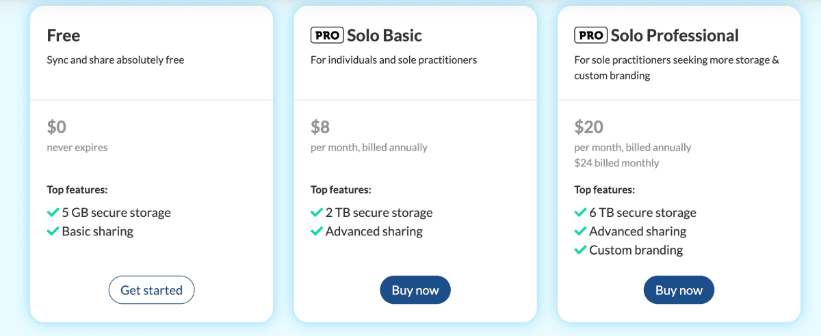Click the PRO badge beside Solo Basic

[x=327, y=35]
